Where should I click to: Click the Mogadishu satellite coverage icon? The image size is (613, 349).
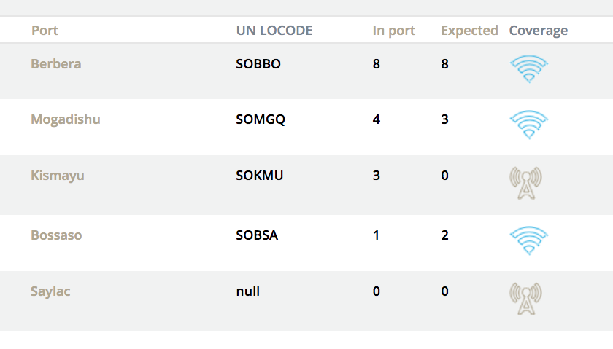(528, 124)
